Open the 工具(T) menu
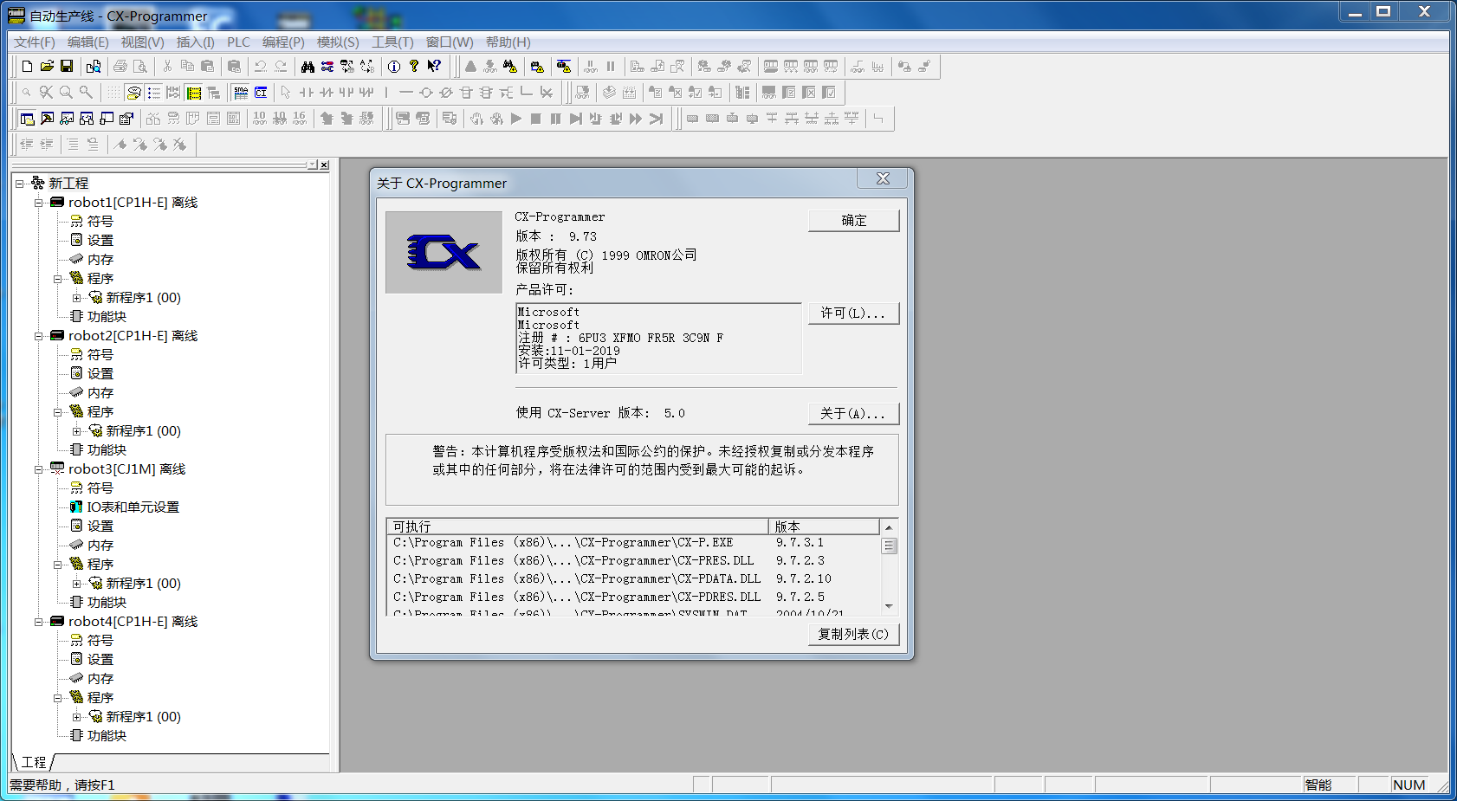 (392, 42)
